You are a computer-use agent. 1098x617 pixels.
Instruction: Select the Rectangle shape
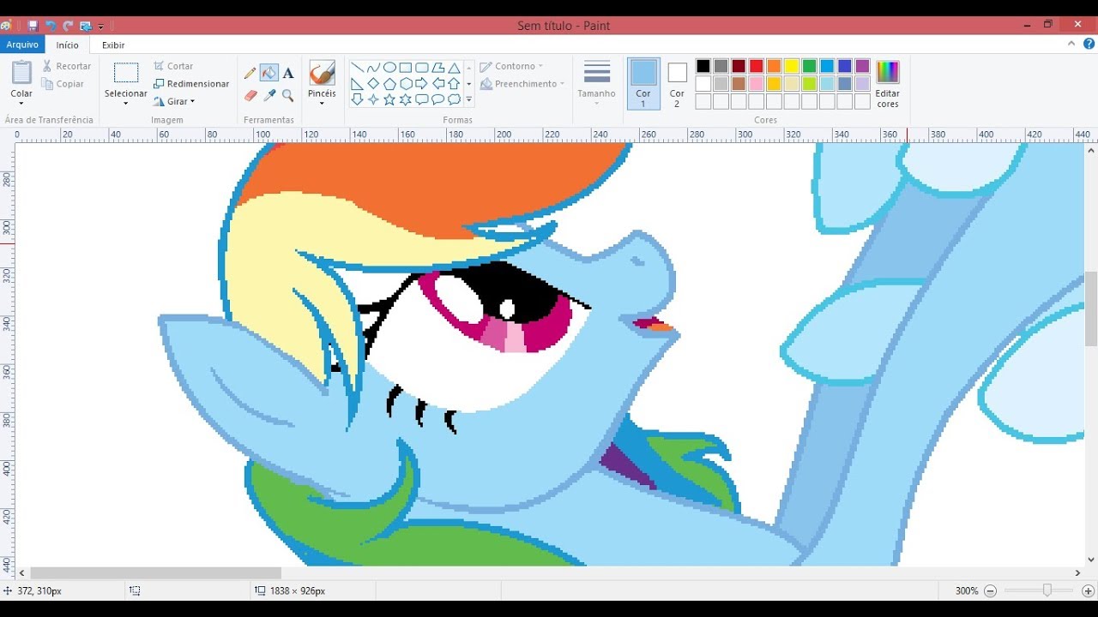406,68
